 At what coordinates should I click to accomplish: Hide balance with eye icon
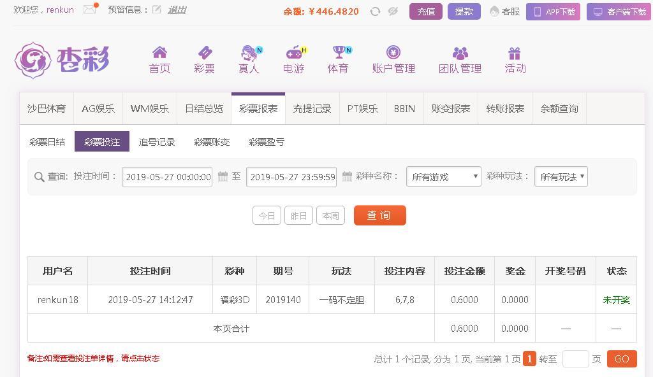[x=393, y=11]
